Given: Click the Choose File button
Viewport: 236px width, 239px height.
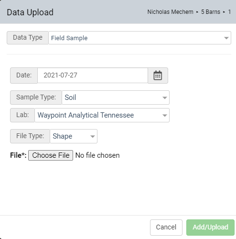Looking at the screenshot, I should [51, 155].
